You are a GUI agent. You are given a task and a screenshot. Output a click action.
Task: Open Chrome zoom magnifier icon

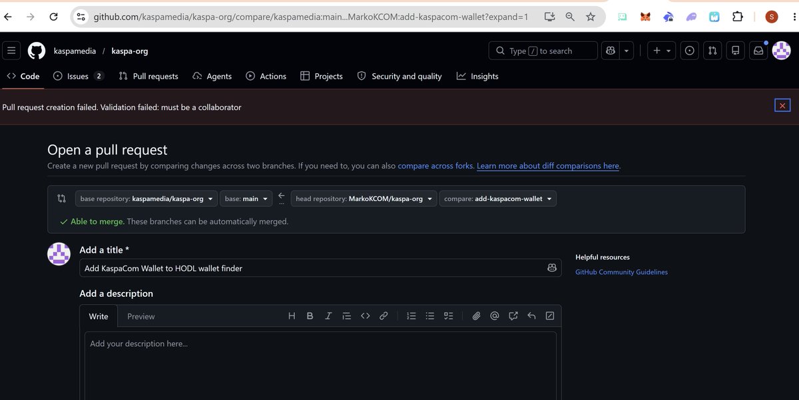point(570,17)
